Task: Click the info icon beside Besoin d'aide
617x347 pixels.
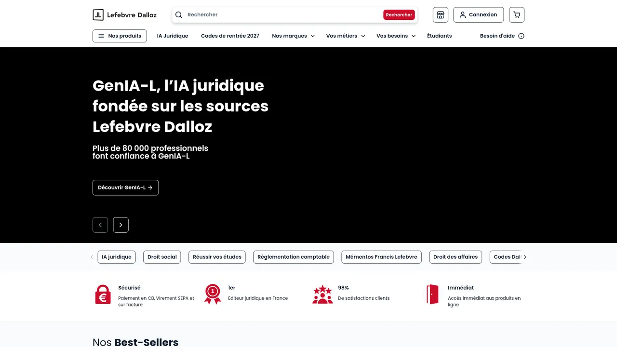Action: tap(521, 36)
